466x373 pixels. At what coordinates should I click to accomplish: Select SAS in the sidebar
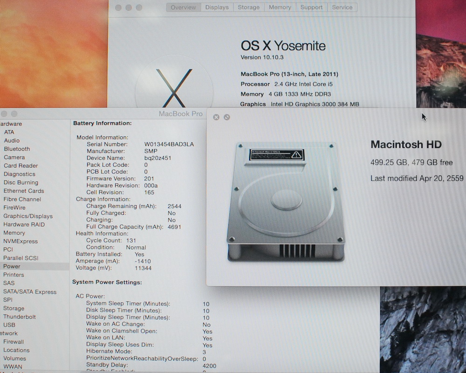9,283
